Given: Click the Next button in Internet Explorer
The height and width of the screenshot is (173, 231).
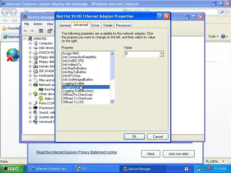Looking at the screenshot, I should click(x=150, y=154).
